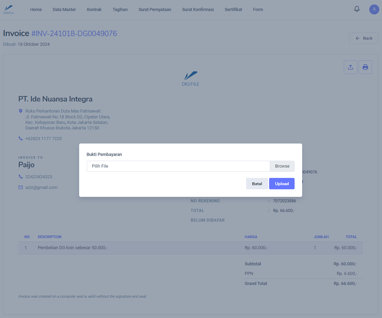Open the Tagihan menu

[120, 10]
